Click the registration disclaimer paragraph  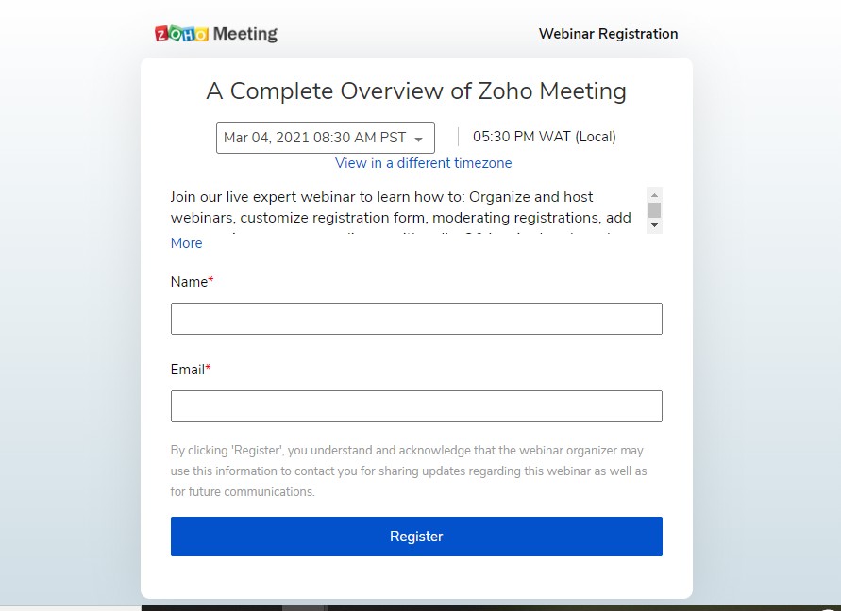point(408,471)
